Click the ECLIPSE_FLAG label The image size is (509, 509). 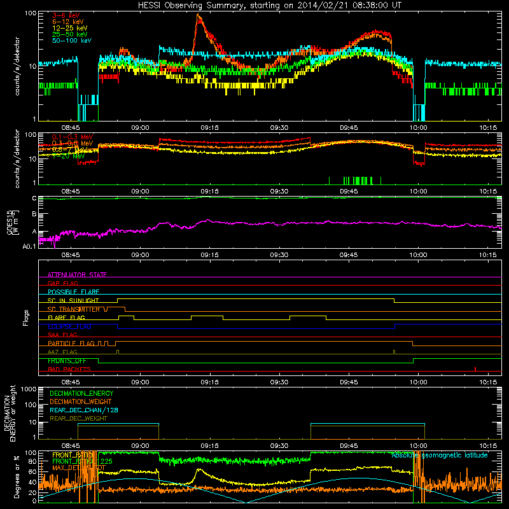coord(69,326)
